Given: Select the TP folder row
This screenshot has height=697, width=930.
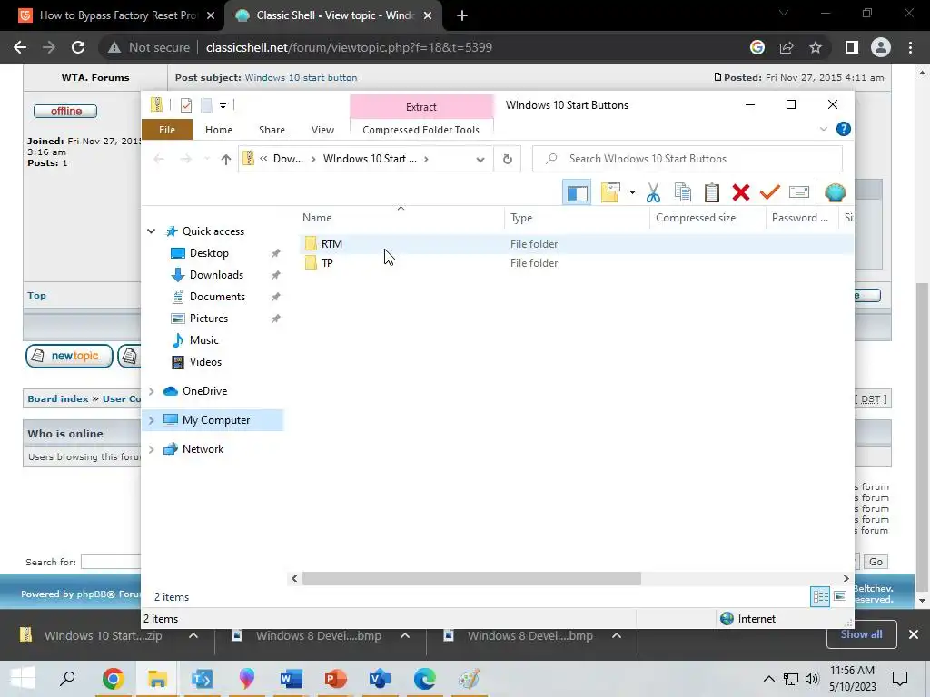Looking at the screenshot, I should (x=575, y=263).
